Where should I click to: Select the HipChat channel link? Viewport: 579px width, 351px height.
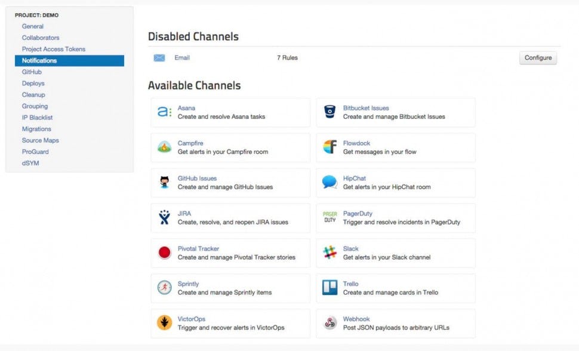(354, 178)
